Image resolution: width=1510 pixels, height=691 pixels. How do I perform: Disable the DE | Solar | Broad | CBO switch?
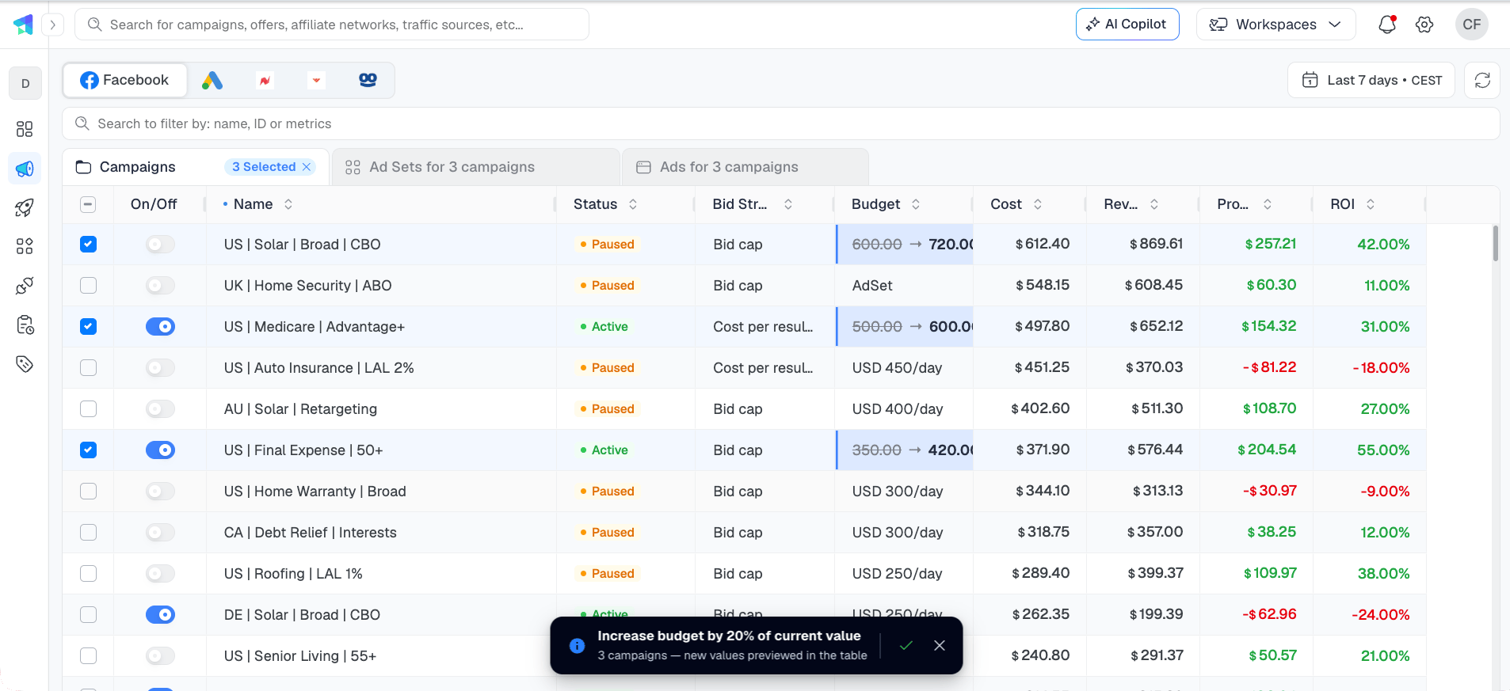pos(160,615)
